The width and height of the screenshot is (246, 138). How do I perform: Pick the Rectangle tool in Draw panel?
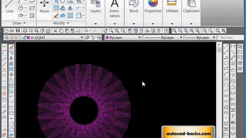[32, 8]
